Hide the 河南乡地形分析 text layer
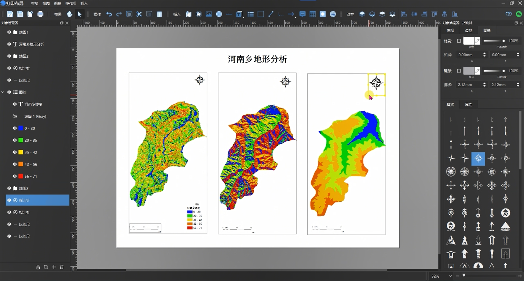The image size is (524, 281). point(9,44)
